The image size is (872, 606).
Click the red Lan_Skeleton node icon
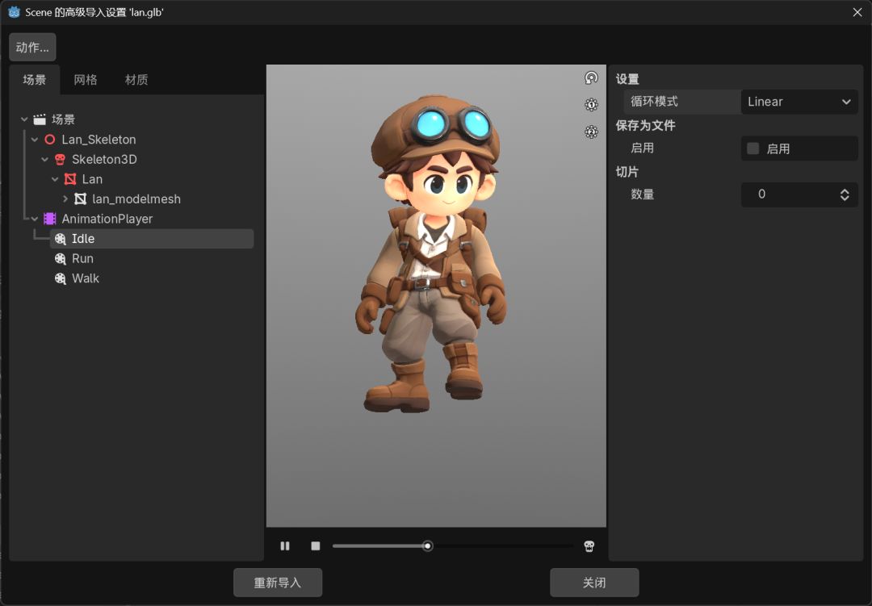click(50, 140)
